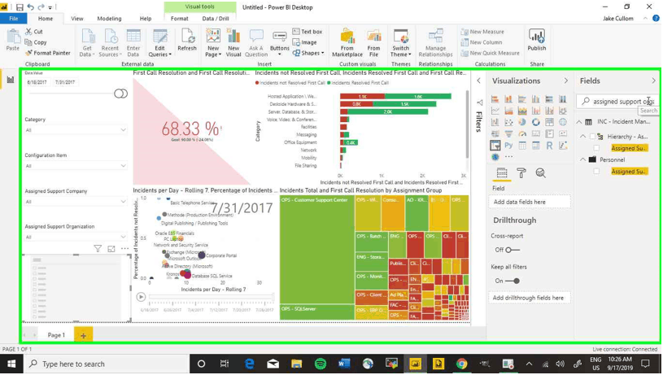The image size is (663, 375).
Task: Open the Fields well tab icon
Action: click(x=502, y=173)
